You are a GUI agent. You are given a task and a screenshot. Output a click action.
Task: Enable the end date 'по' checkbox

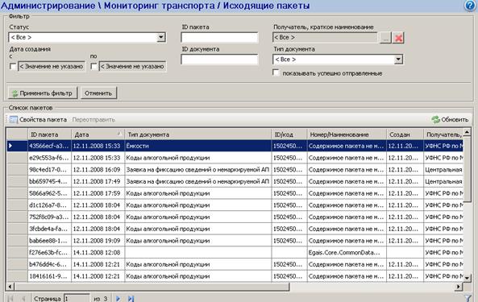[94, 66]
